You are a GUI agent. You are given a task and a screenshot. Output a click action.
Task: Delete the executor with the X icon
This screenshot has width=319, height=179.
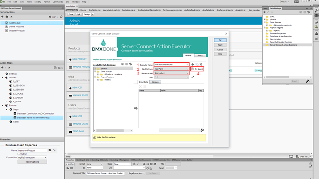tap(201, 64)
